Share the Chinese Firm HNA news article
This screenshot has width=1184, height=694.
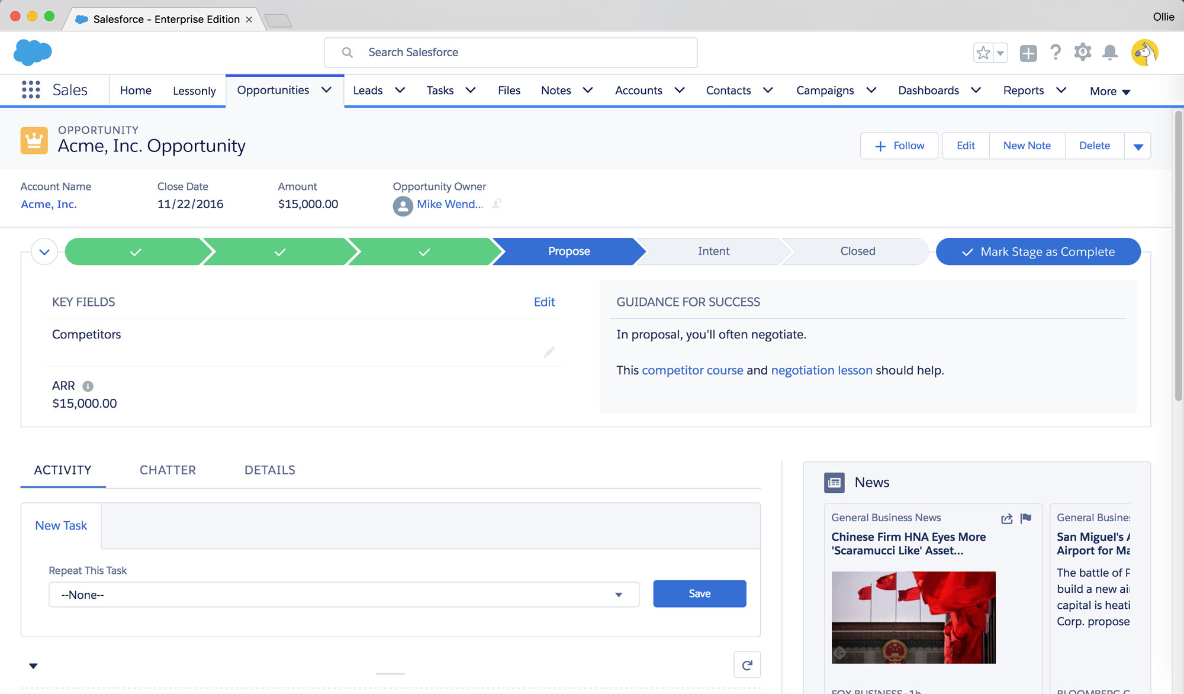(x=1006, y=518)
